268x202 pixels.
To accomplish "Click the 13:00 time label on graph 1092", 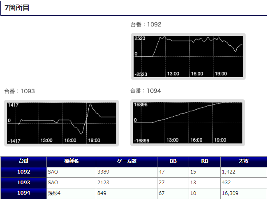I will tap(173, 74).
